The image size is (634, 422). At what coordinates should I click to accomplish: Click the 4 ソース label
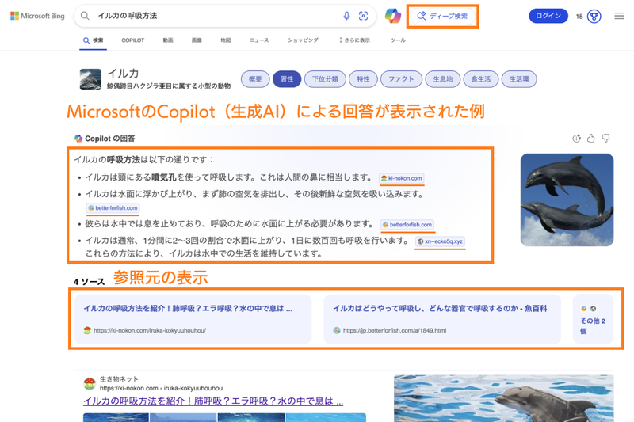pos(89,282)
